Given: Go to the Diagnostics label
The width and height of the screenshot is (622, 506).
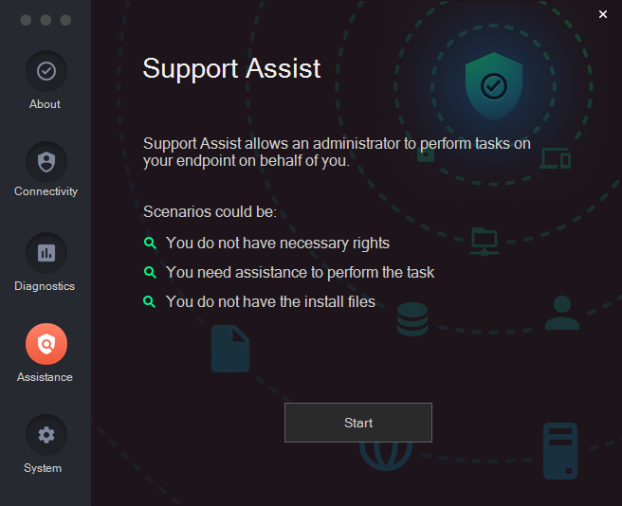Looking at the screenshot, I should (45, 286).
